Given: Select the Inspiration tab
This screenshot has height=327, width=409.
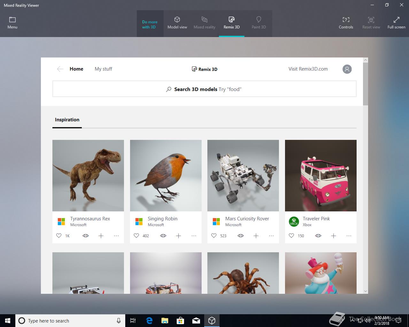Looking at the screenshot, I should pos(67,120).
